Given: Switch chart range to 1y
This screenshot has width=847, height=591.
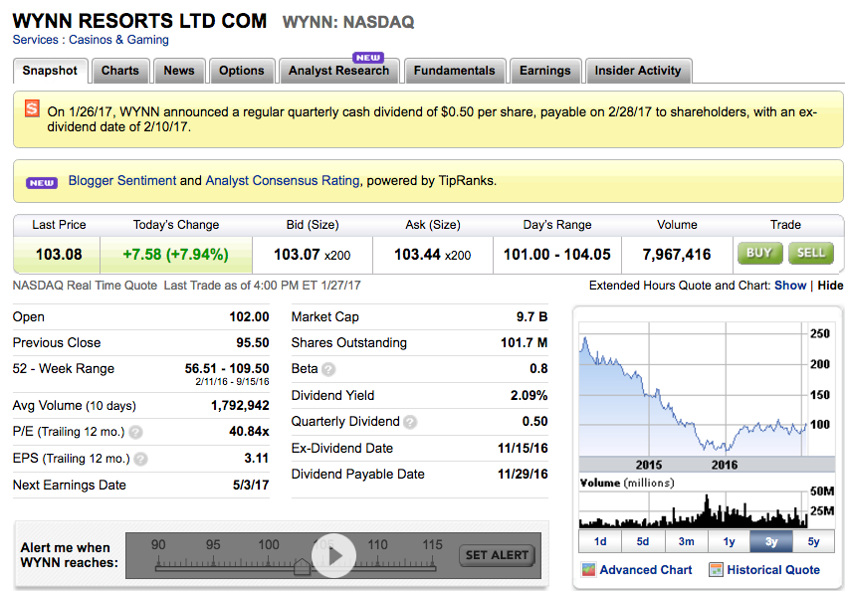Looking at the screenshot, I should (729, 541).
